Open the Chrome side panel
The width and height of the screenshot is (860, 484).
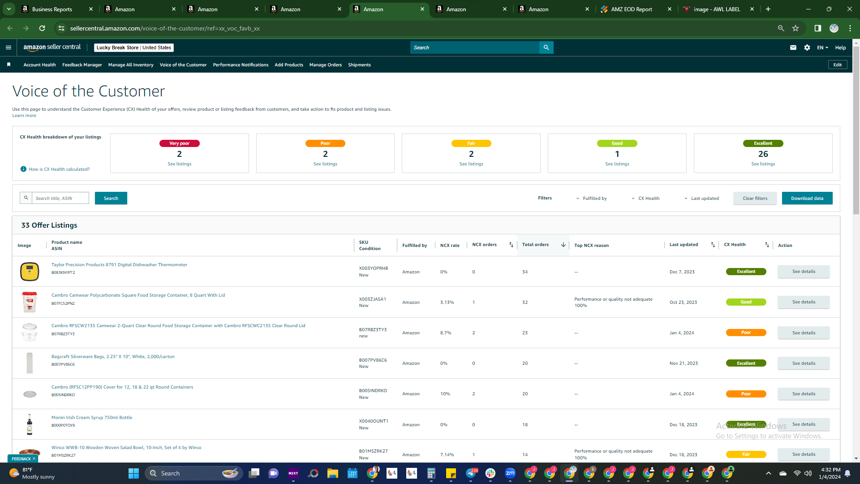pyautogui.click(x=818, y=28)
